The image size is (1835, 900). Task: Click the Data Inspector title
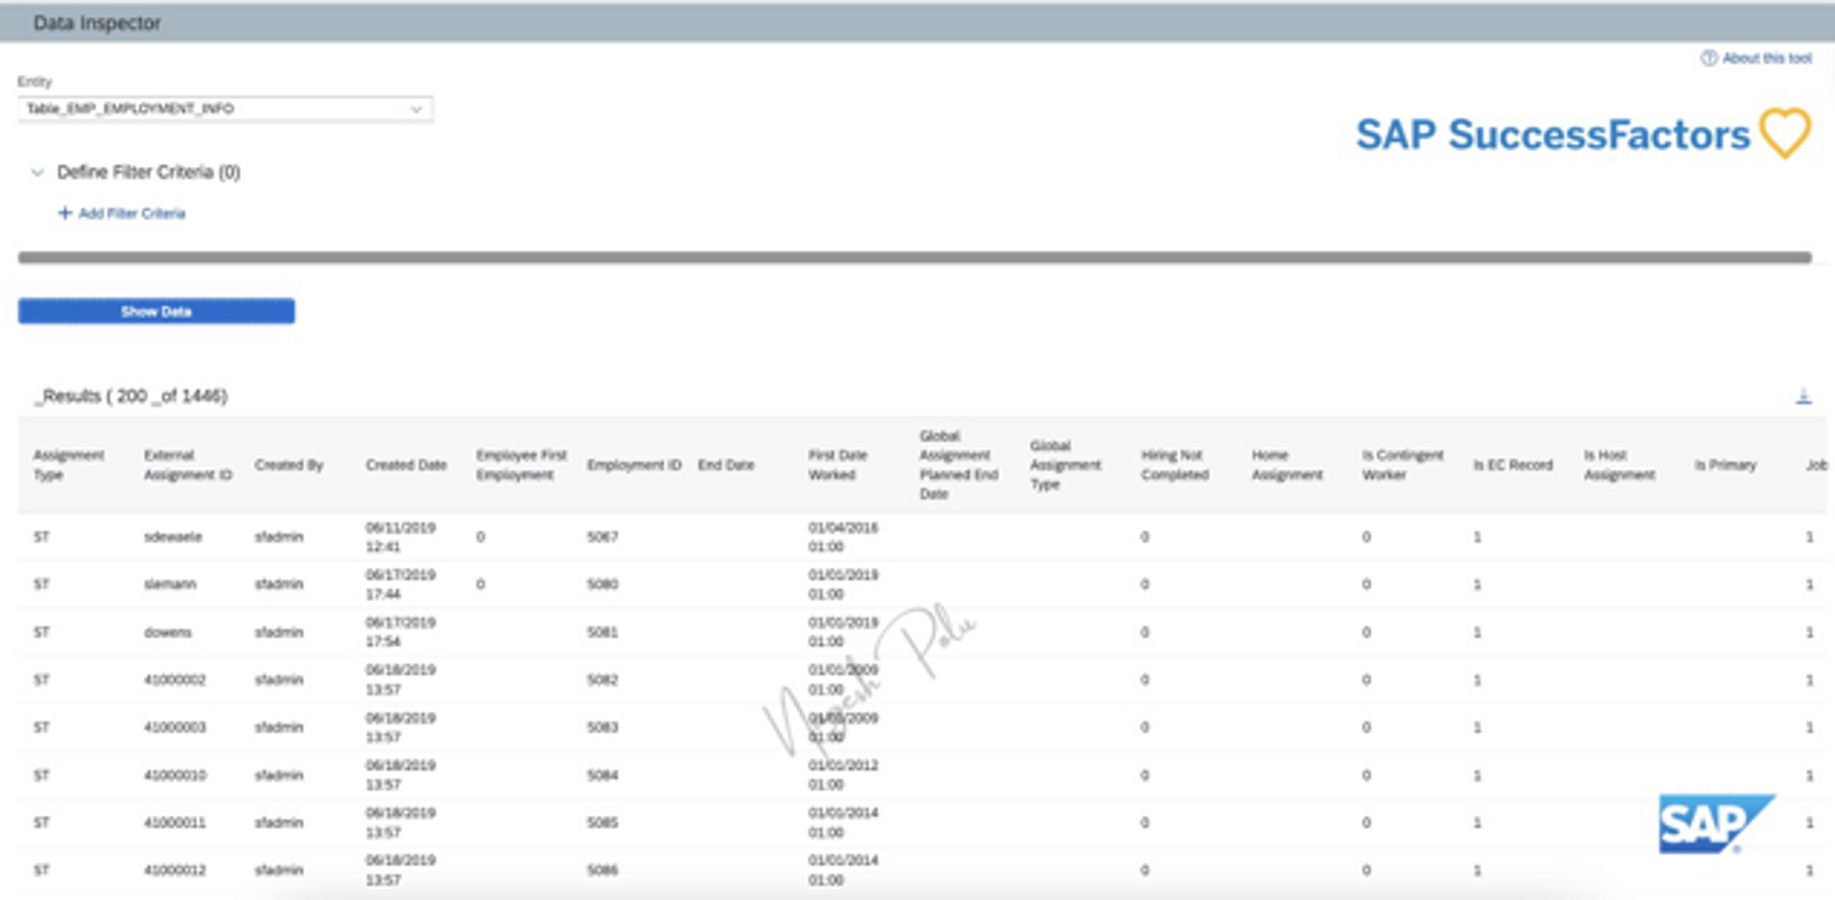(x=97, y=23)
